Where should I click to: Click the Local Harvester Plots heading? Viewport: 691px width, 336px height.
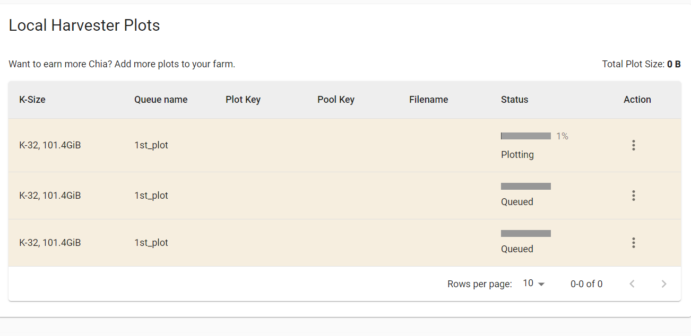coord(84,25)
